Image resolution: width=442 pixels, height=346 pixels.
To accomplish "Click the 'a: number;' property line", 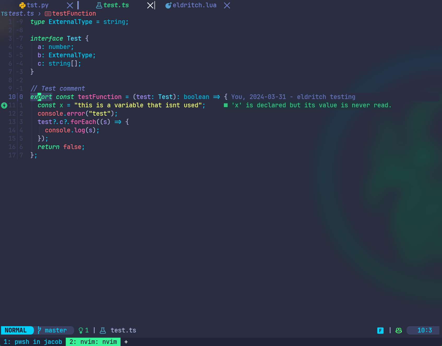I will point(56,47).
